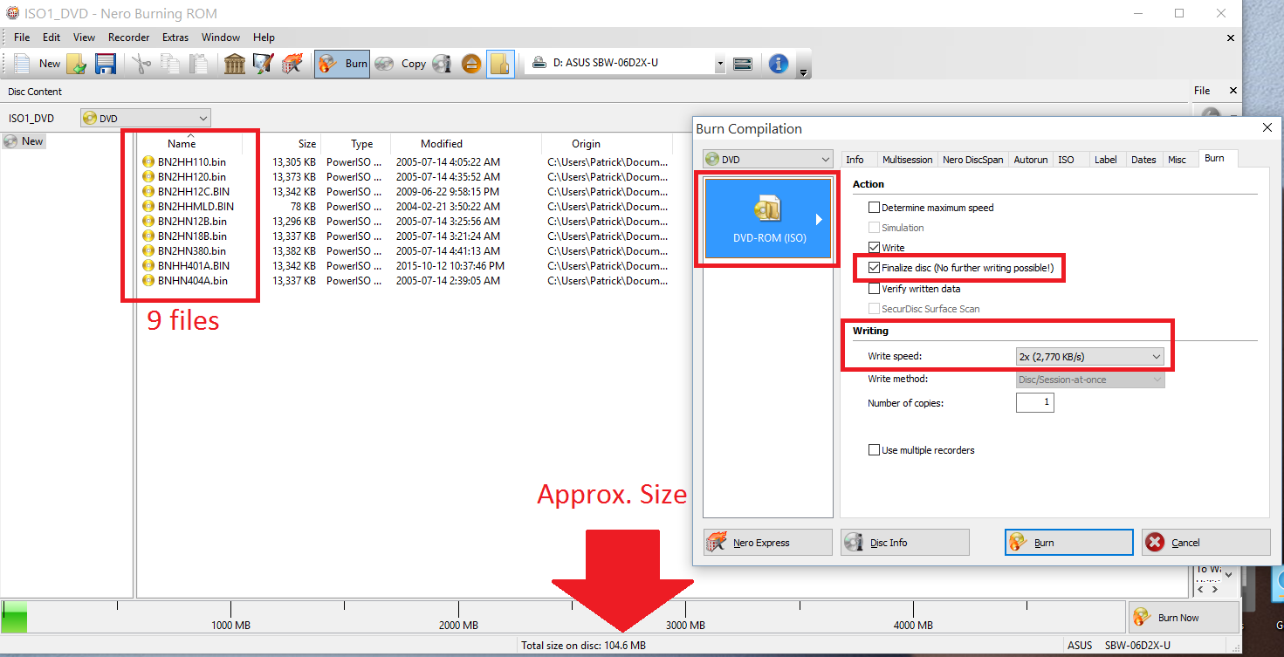
Task: Open the View menu
Action: pos(84,38)
